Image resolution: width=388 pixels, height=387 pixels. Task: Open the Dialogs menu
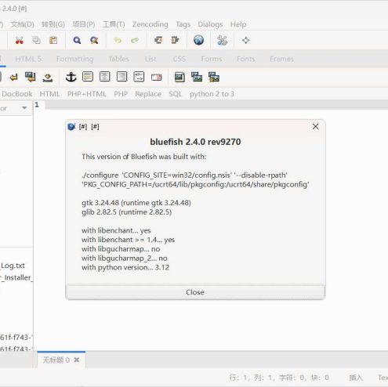210,24
